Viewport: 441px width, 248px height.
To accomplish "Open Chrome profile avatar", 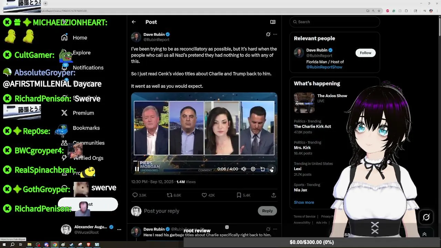I will click(x=431, y=11).
